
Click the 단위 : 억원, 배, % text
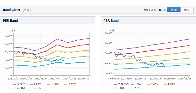pyautogui.click(x=154, y=10)
